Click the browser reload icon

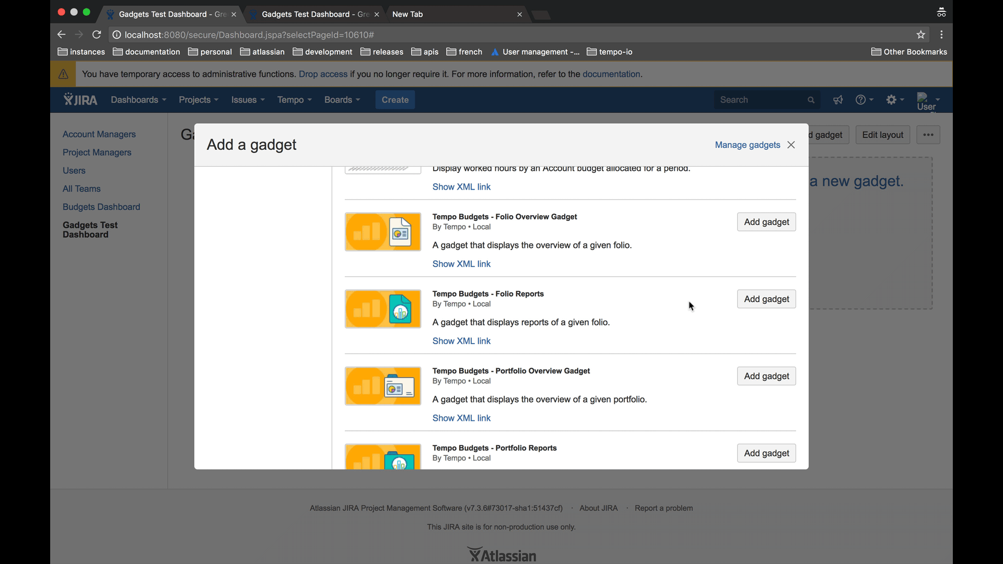(x=97, y=34)
